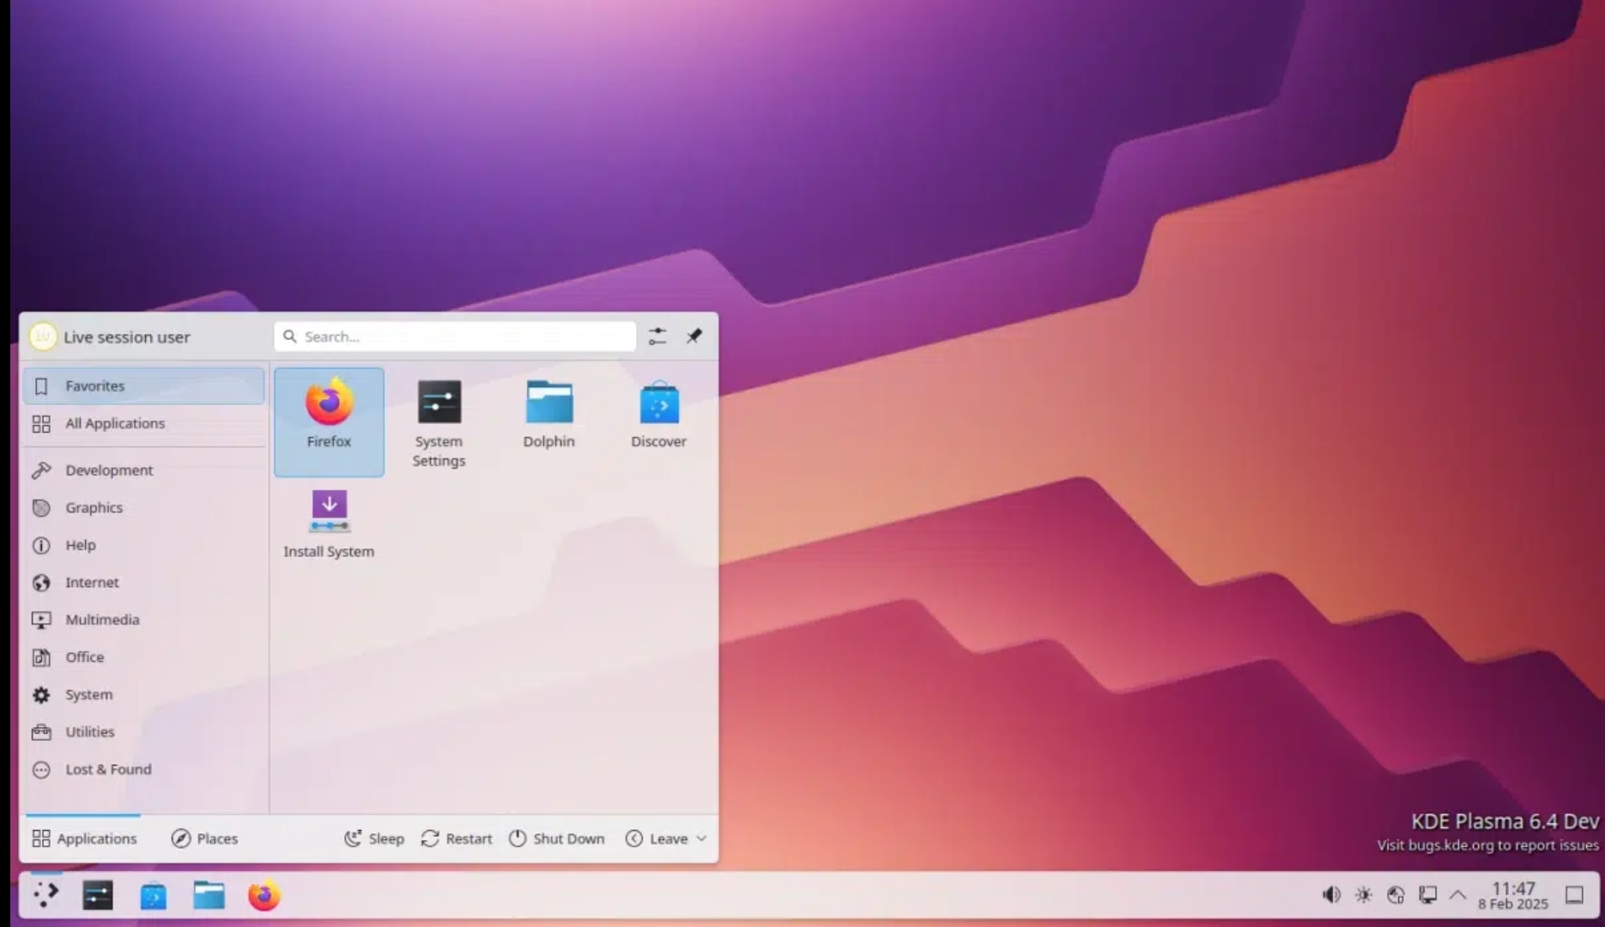Select the Favorites category
Image resolution: width=1605 pixels, height=927 pixels.
[x=144, y=386]
